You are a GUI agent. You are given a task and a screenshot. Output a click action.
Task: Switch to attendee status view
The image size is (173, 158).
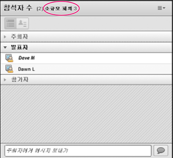(22, 23)
